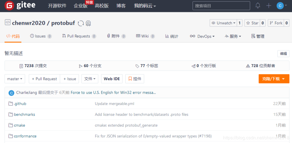
Task: Open 'cmake: extended protobuf_generate' commit message
Action: click(126, 125)
